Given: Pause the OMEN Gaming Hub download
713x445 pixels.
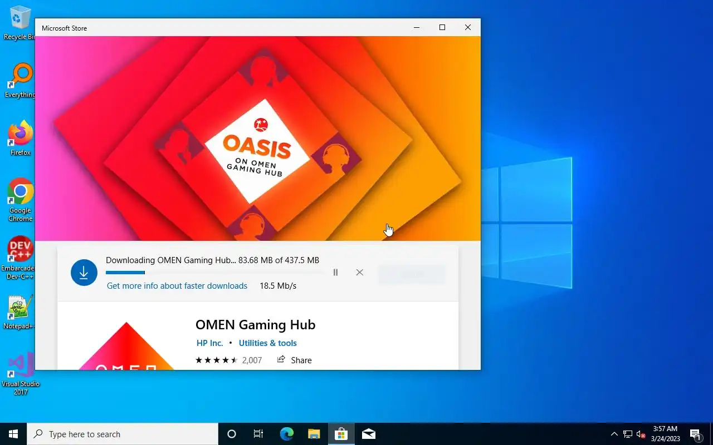Looking at the screenshot, I should pyautogui.click(x=335, y=273).
